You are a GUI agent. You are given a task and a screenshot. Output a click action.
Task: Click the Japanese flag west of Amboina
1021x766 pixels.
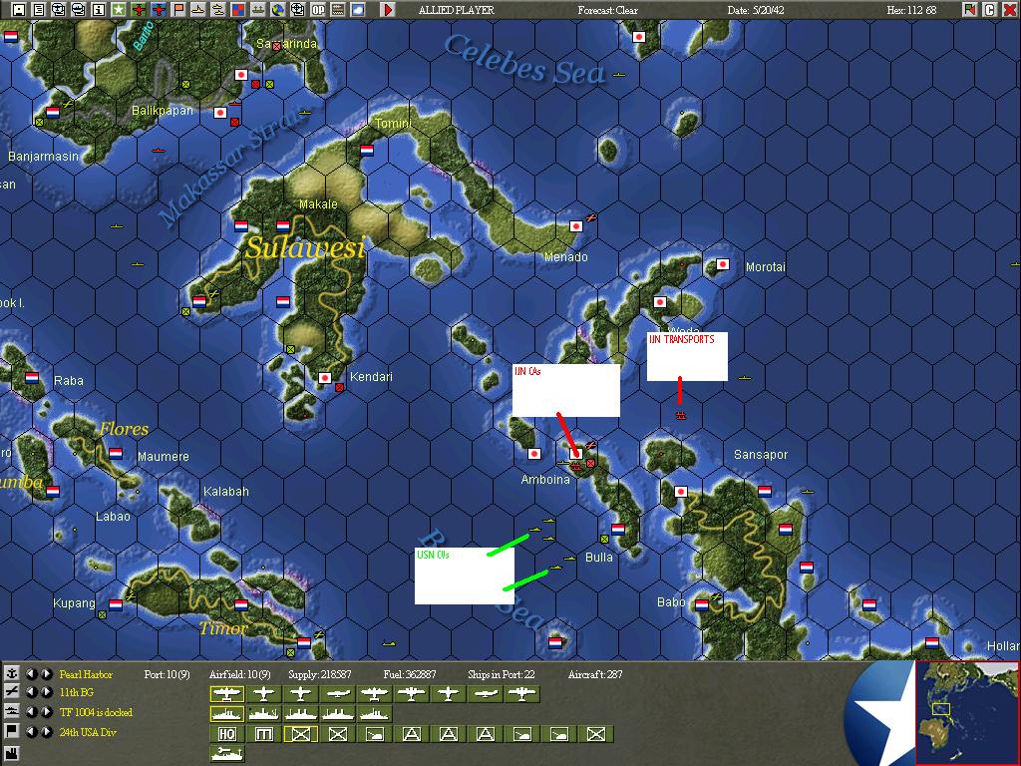coord(534,454)
